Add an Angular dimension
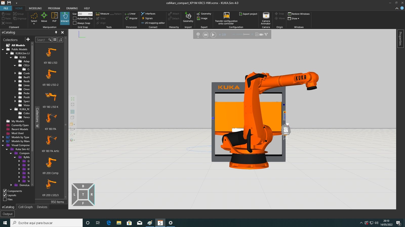This screenshot has width=405, height=227. point(131,18)
